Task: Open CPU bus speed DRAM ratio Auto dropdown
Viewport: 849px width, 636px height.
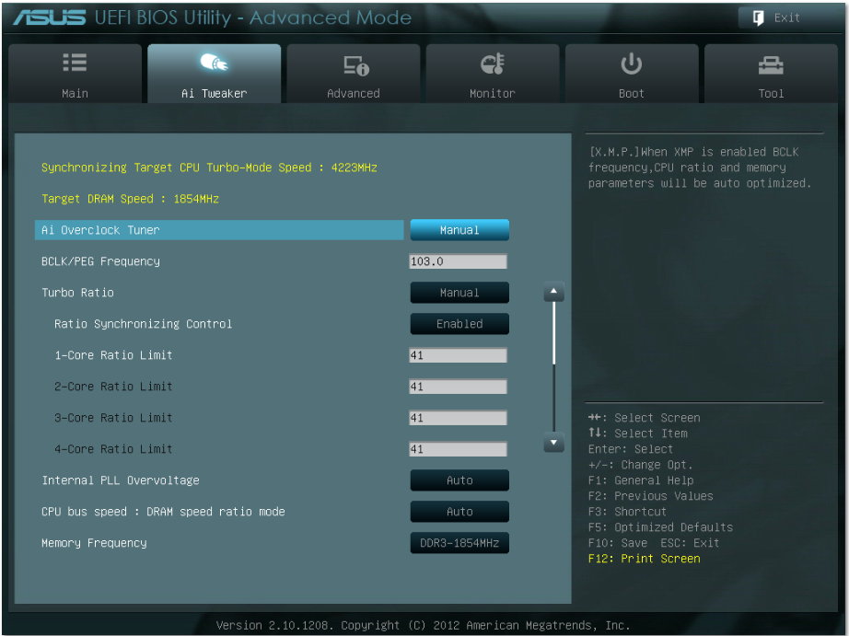Action: 459,512
